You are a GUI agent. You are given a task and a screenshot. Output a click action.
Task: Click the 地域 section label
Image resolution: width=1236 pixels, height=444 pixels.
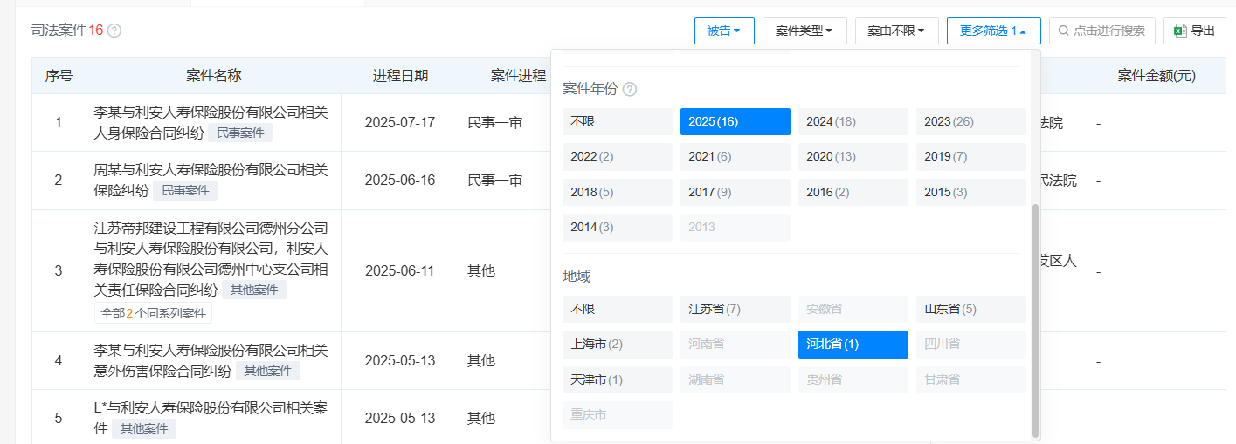577,277
